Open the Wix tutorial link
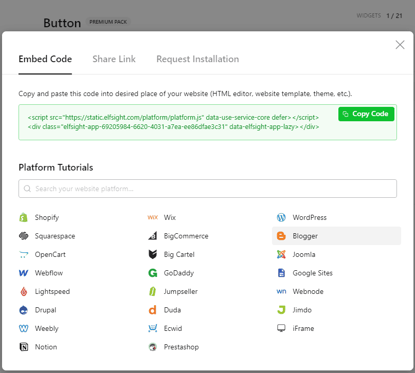 170,217
